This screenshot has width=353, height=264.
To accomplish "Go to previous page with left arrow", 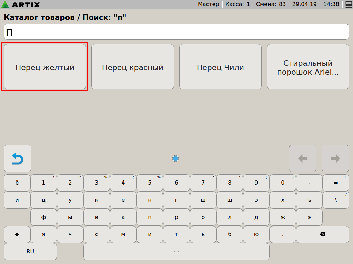I will [302, 158].
